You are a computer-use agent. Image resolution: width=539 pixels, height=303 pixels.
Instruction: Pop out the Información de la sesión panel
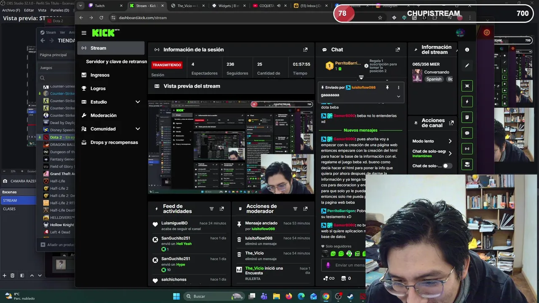pyautogui.click(x=305, y=50)
